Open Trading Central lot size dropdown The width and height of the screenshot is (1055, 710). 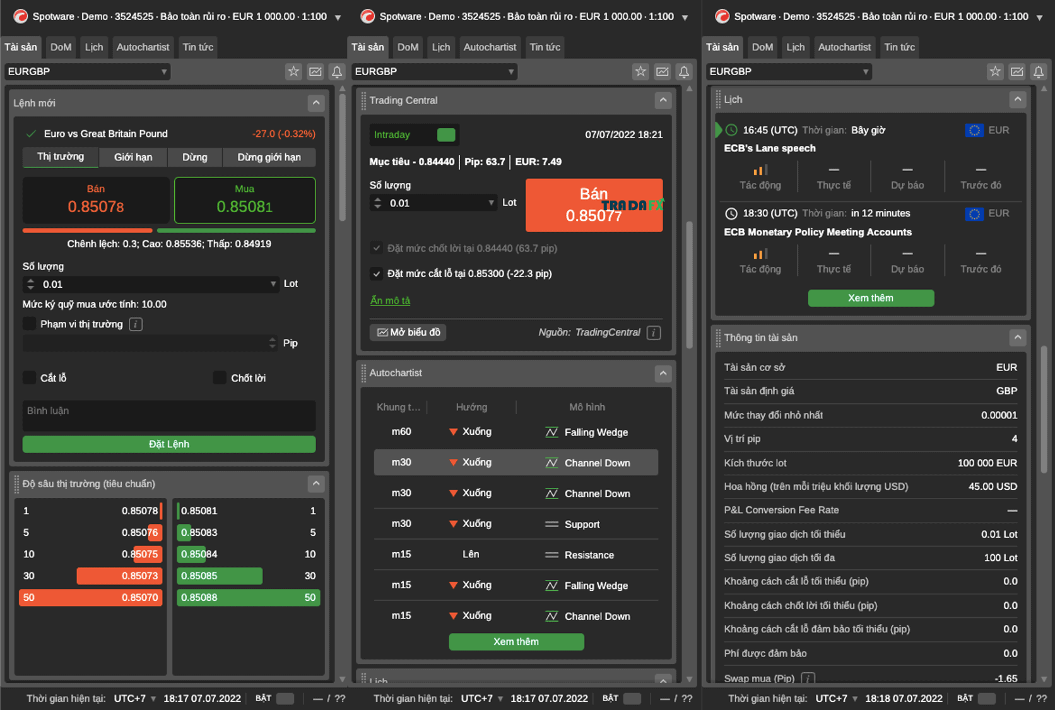point(491,203)
